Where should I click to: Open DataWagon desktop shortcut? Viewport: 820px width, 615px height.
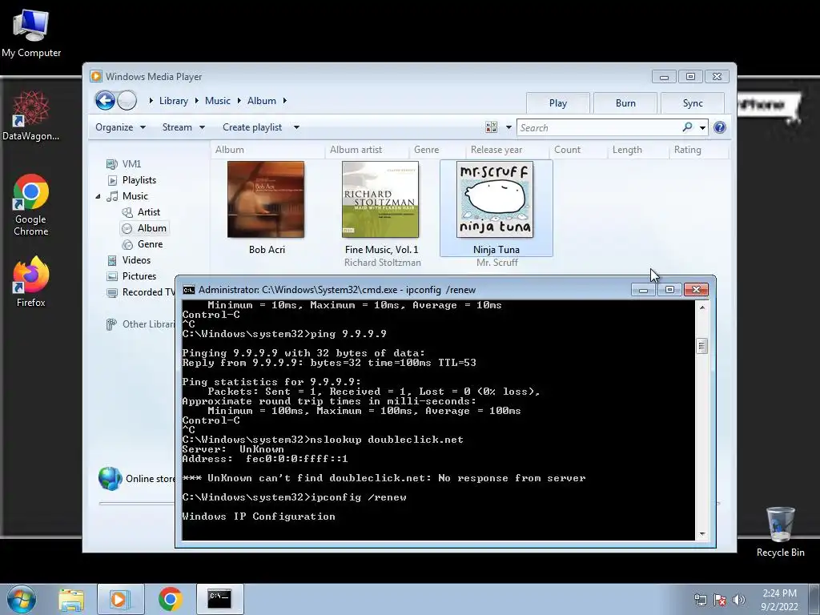point(30,115)
